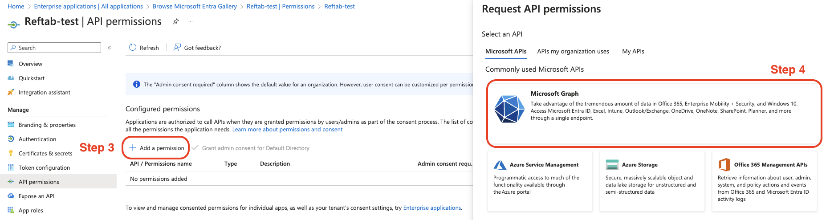The height and width of the screenshot is (220, 830).
Task: Click the blue info icon in banner
Action: tap(137, 84)
